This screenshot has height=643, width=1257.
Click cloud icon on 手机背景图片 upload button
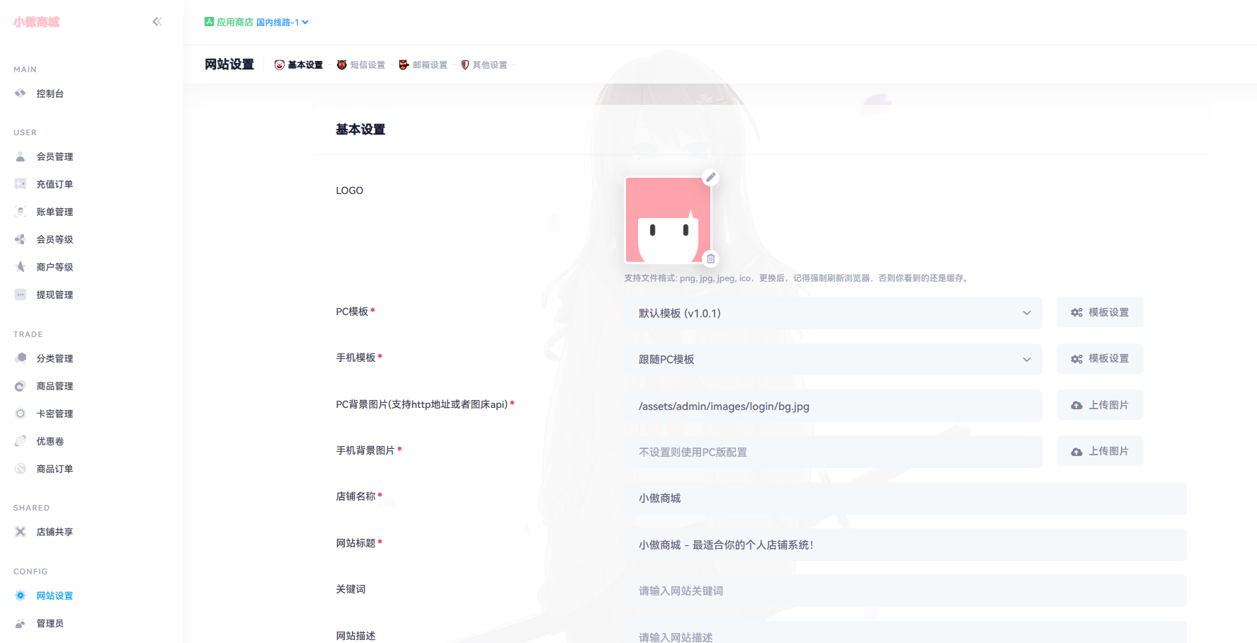coord(1076,452)
